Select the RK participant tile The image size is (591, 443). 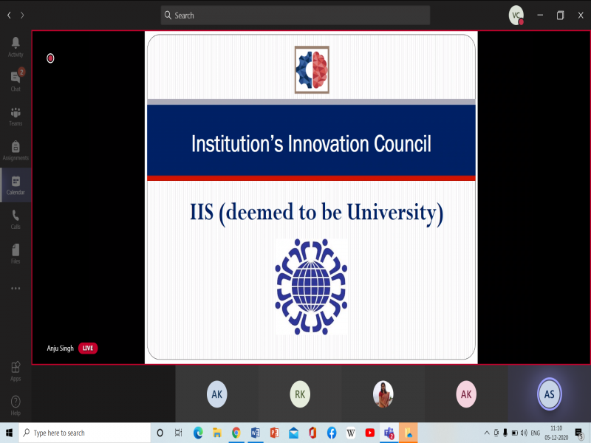click(299, 394)
